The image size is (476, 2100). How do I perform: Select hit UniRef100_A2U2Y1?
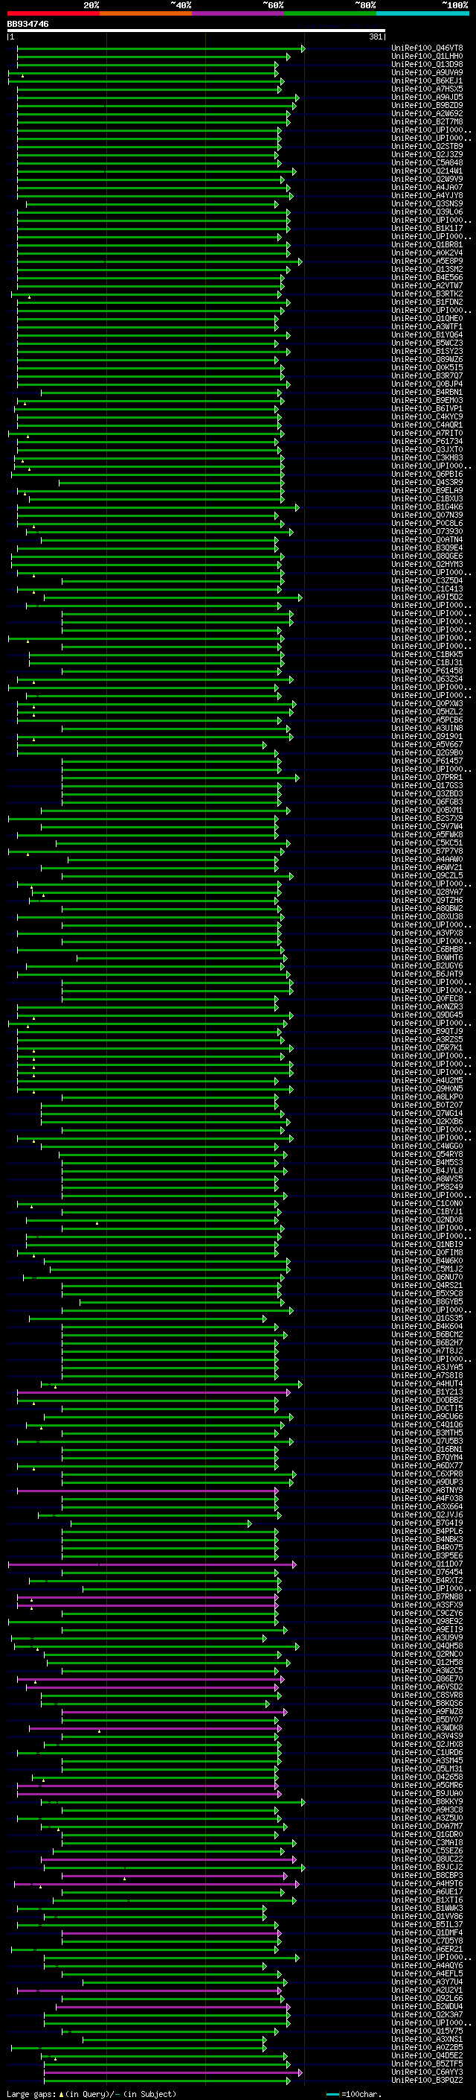(x=427, y=1990)
